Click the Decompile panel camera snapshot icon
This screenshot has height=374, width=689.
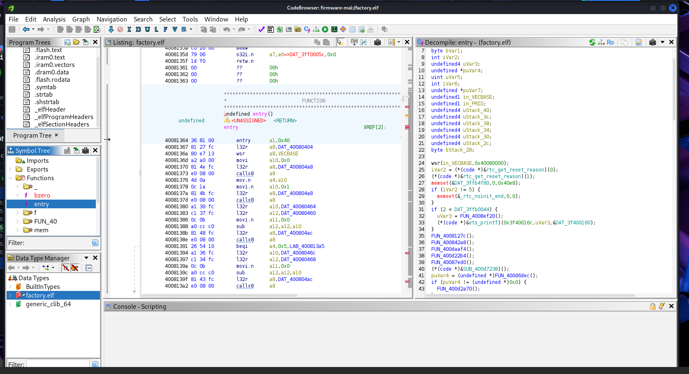pyautogui.click(x=653, y=42)
